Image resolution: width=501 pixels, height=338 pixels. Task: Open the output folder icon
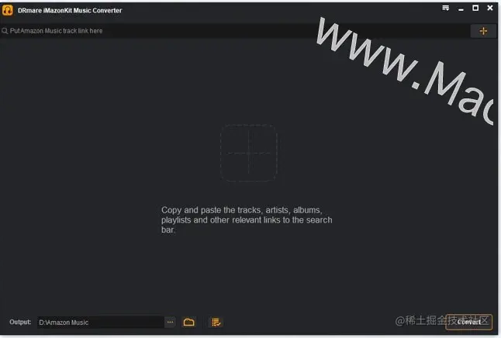(x=188, y=322)
